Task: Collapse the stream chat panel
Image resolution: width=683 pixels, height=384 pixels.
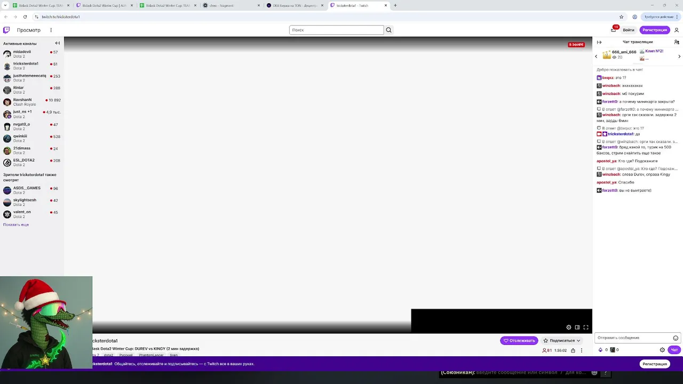Action: coord(599,42)
